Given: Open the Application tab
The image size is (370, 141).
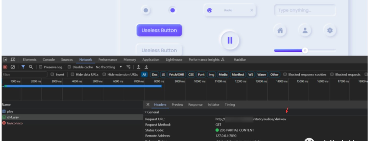Looking at the screenshot, I should [151, 60].
